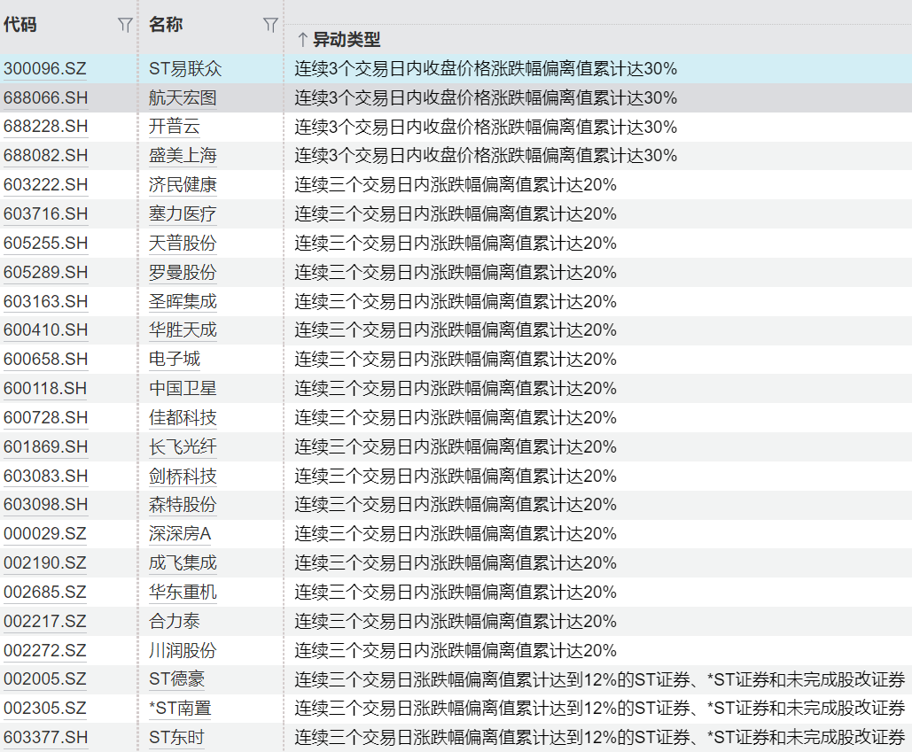Viewport: 912px width, 752px height.
Task: Open the filter icon in 代码 column header
Action: click(x=125, y=26)
